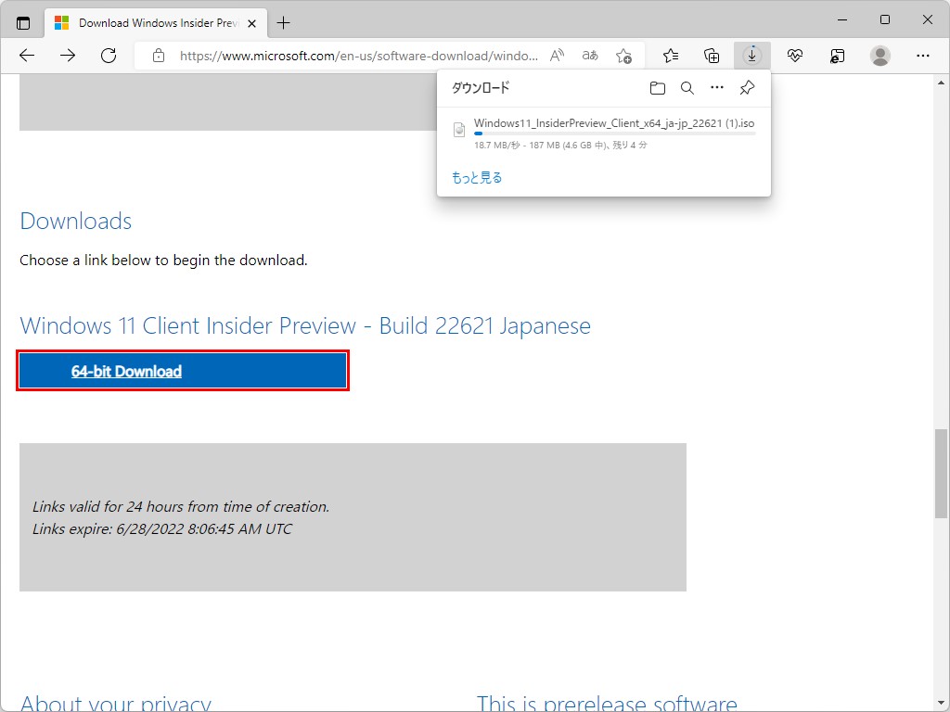Click the 64-bit Download button
950x712 pixels.
pyautogui.click(x=183, y=371)
